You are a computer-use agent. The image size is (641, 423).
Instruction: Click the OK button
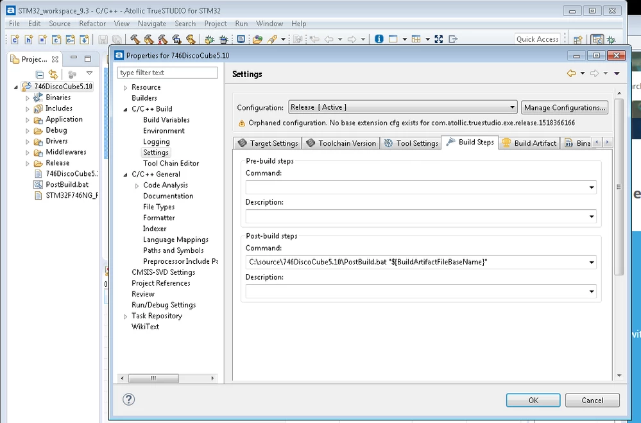pyautogui.click(x=533, y=400)
